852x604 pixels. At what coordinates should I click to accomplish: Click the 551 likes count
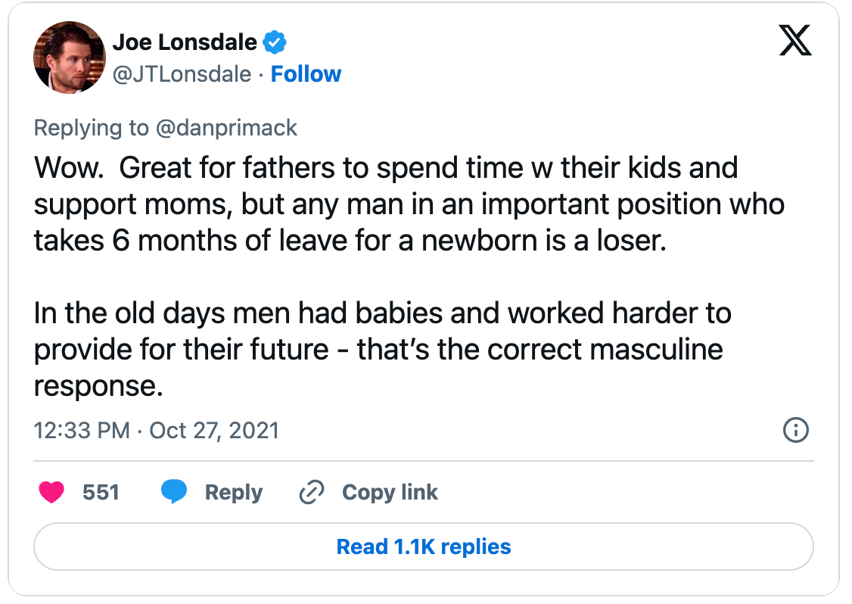click(x=101, y=493)
